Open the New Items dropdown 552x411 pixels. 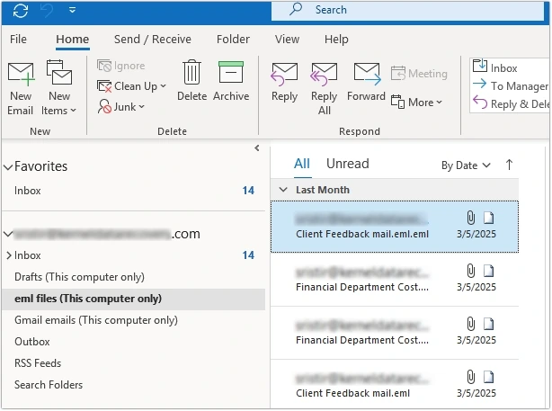coord(58,88)
